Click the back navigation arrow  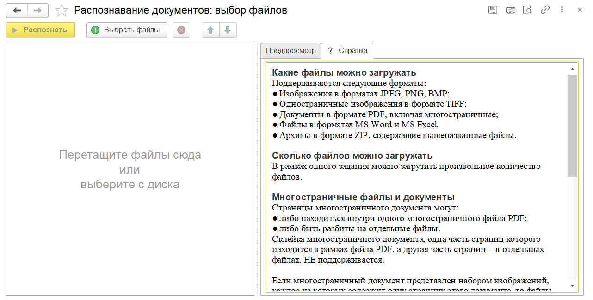17,10
